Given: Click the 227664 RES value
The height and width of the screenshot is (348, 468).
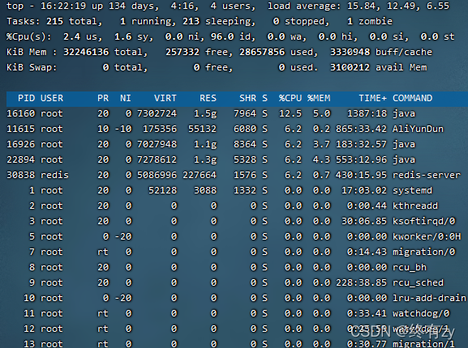Looking at the screenshot, I should pos(200,175).
